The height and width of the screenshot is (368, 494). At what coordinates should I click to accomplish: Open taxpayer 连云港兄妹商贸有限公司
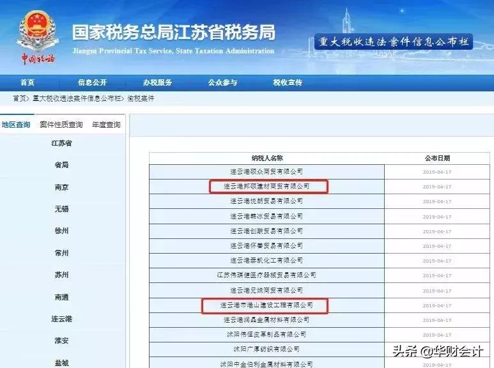click(266, 291)
